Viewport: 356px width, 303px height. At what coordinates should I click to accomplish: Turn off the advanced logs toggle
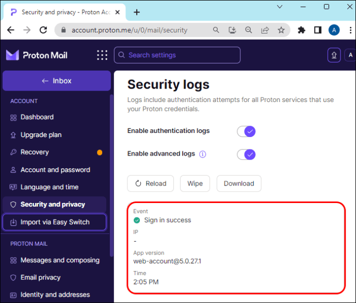tap(247, 154)
